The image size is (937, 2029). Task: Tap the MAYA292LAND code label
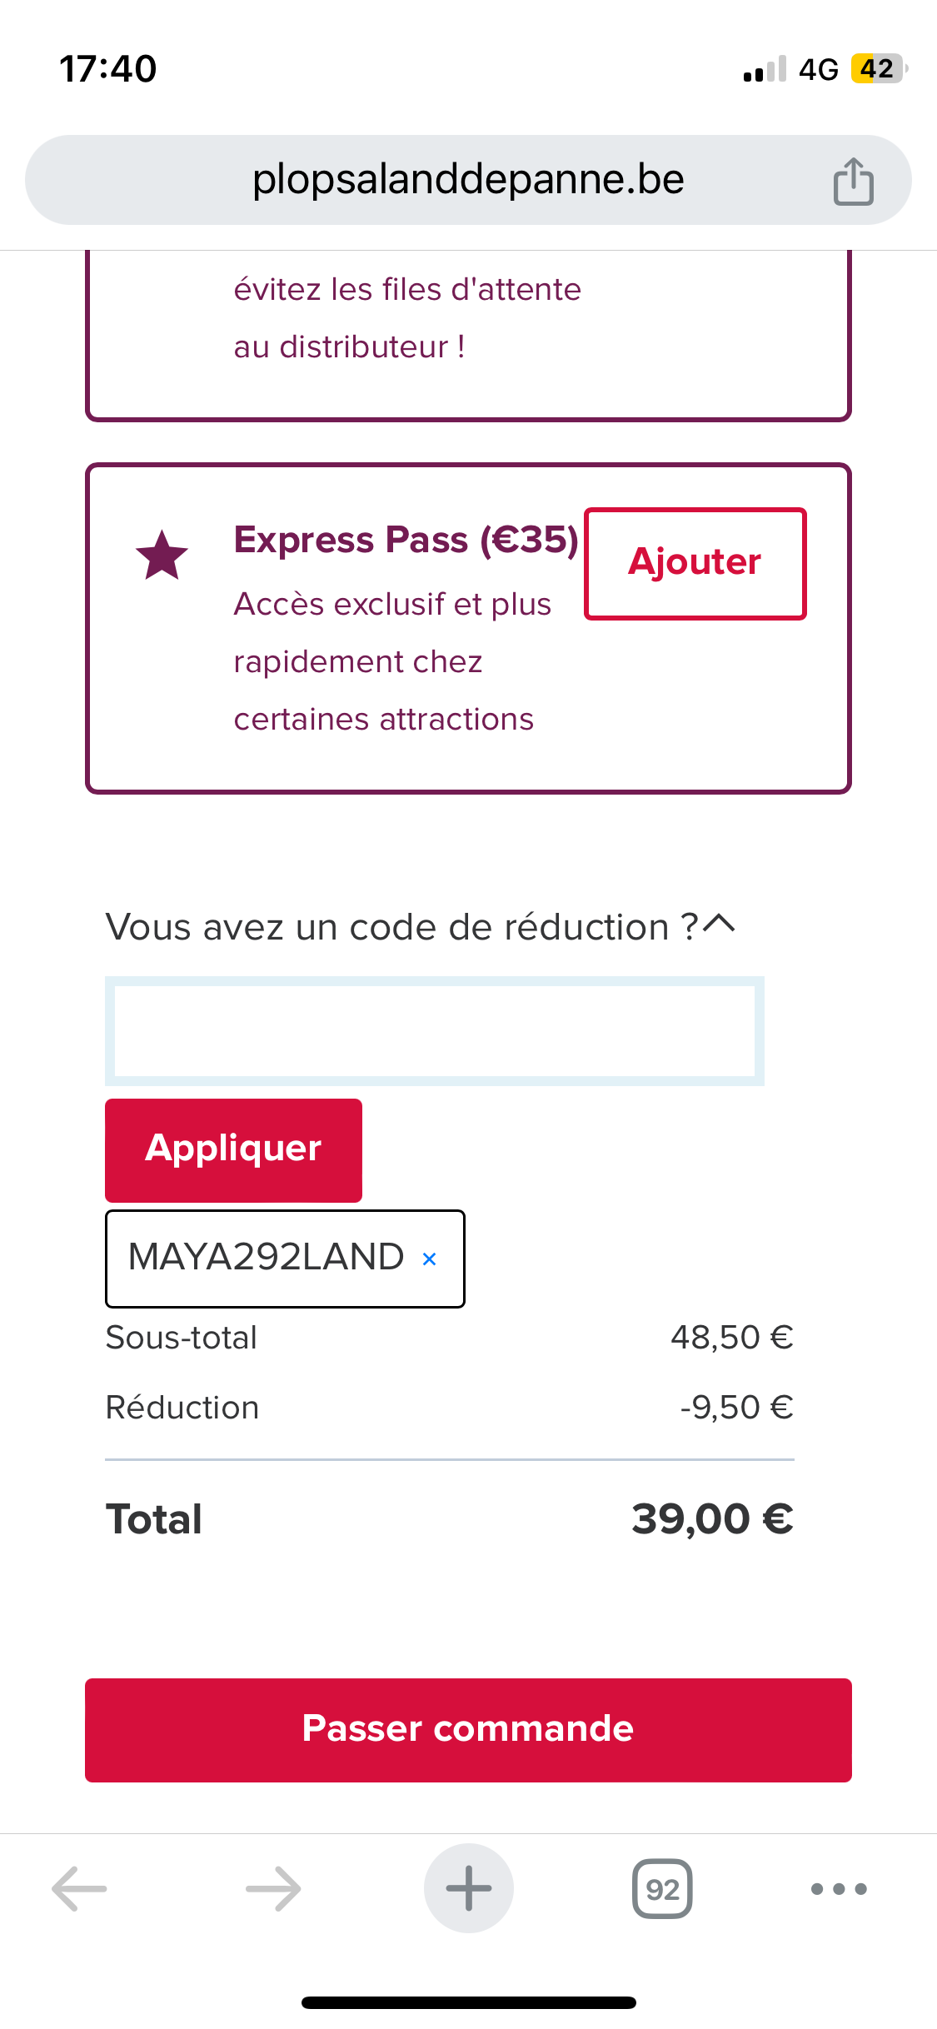tap(266, 1257)
